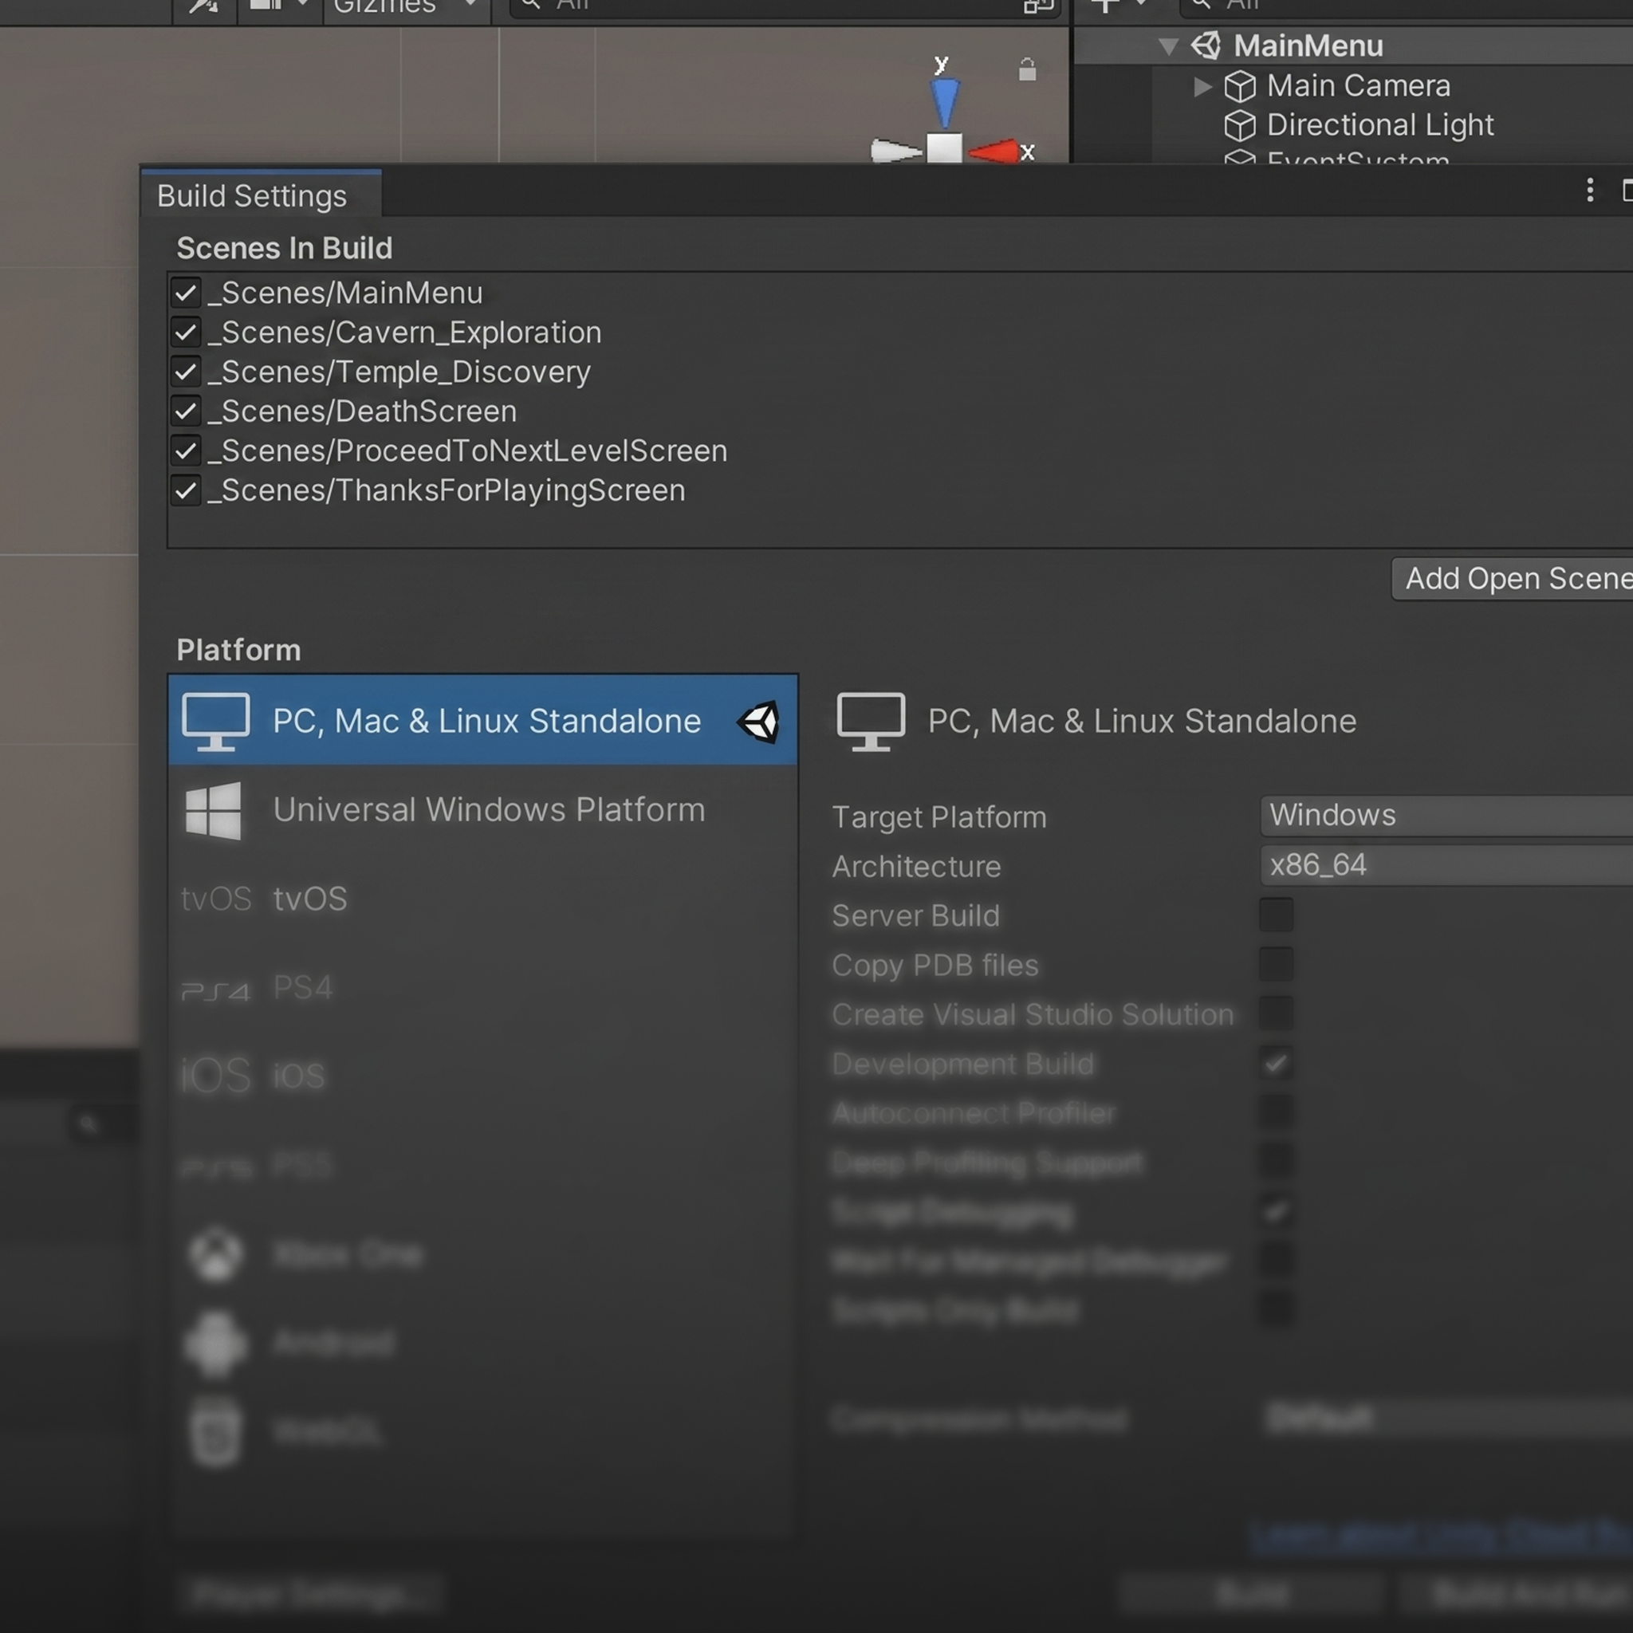Screen dimensions: 1633x1633
Task: Select the Build Settings tab
Action: coord(262,195)
